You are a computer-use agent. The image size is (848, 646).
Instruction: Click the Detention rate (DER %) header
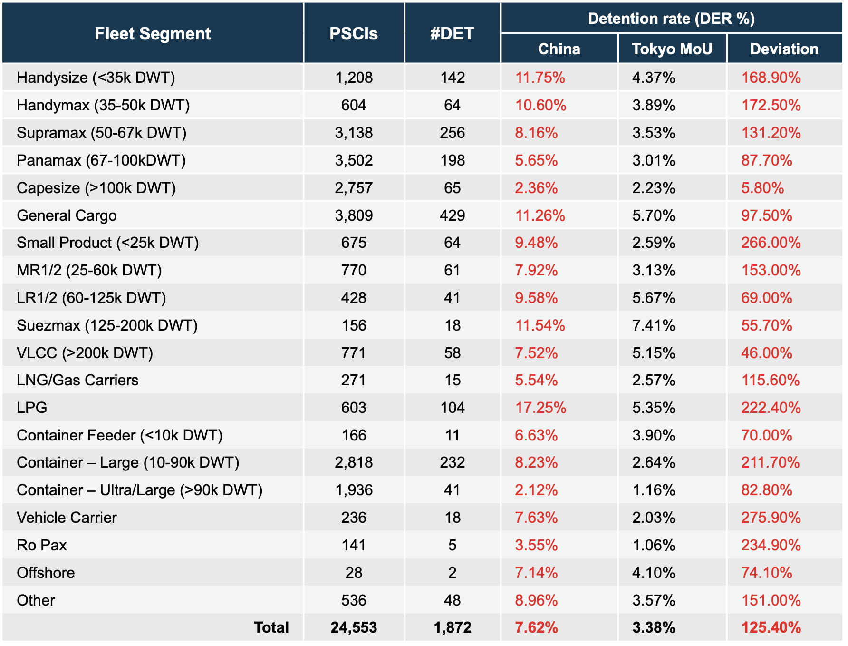click(671, 18)
